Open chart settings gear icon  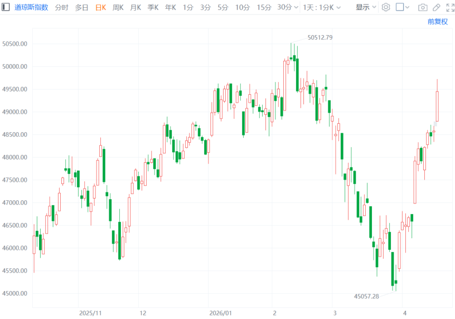click(386, 7)
